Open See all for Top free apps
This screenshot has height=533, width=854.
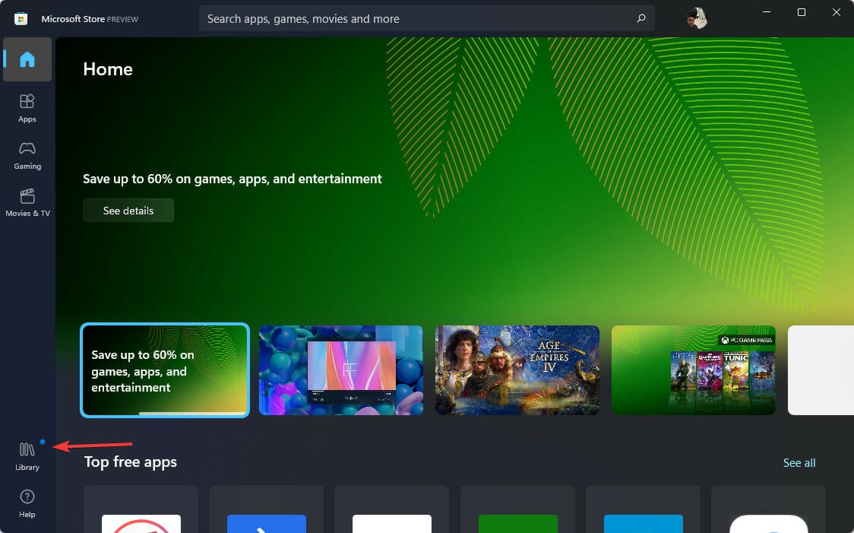click(799, 462)
